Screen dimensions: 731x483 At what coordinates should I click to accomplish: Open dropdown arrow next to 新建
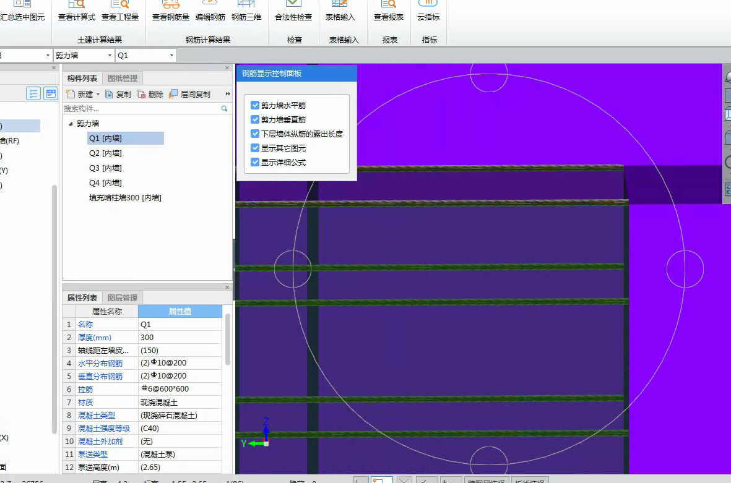tap(98, 94)
